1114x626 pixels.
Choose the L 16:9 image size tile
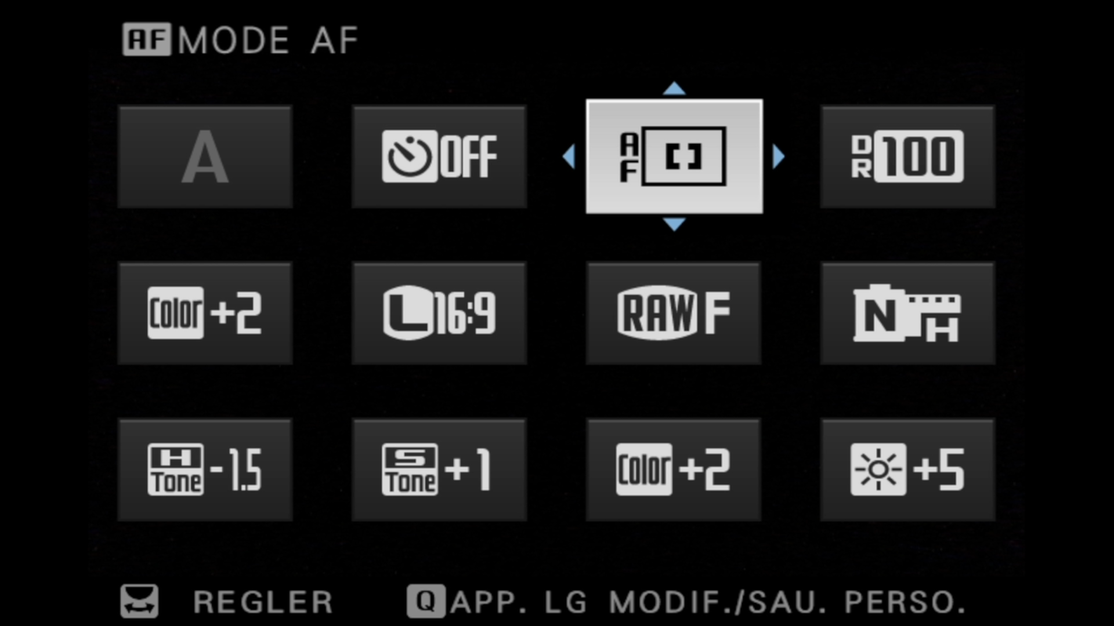439,313
